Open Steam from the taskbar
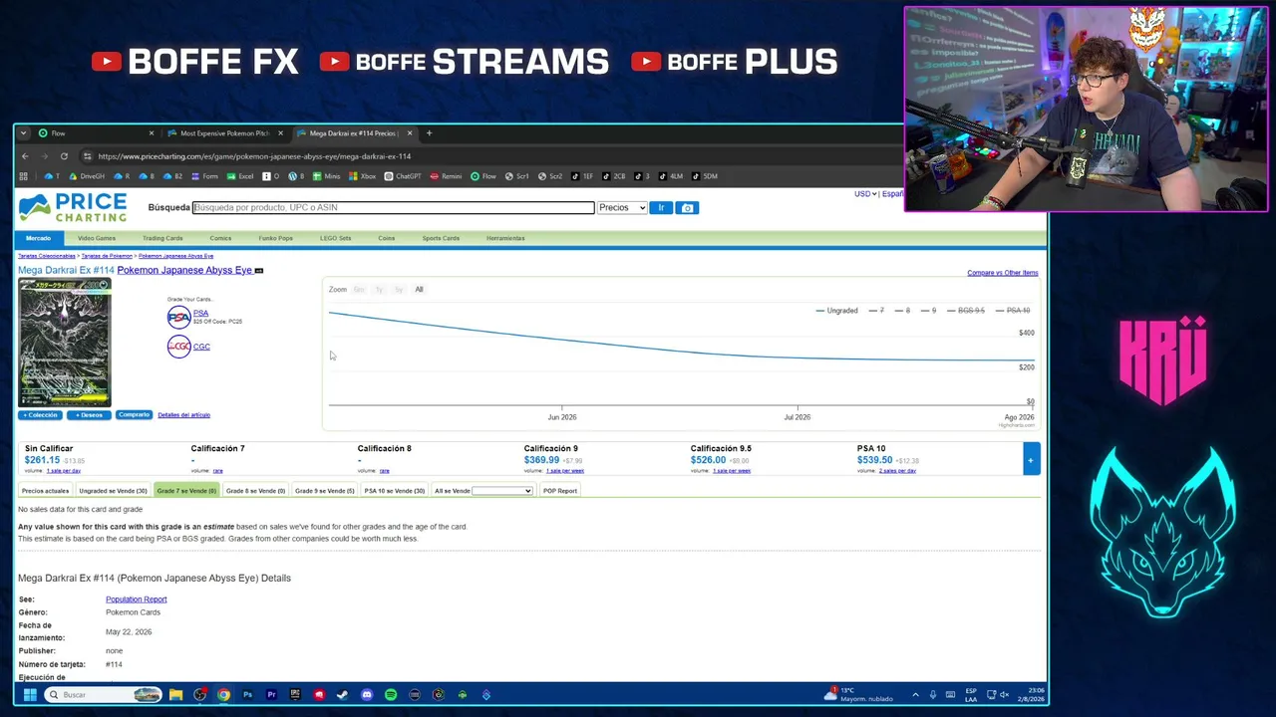The height and width of the screenshot is (717, 1276). tap(343, 695)
